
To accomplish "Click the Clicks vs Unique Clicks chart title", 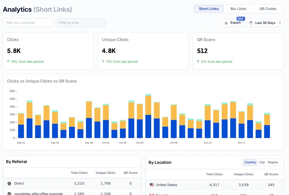I will coord(42,81).
